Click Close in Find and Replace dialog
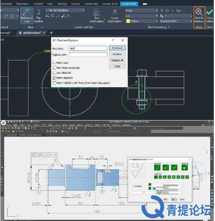 117,66
